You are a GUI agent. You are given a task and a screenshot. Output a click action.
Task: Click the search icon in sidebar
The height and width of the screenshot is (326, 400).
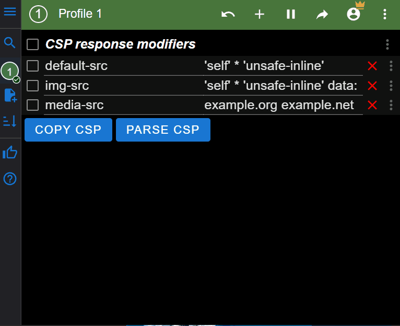click(10, 43)
